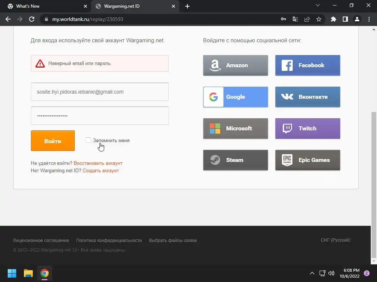
Task: Choose Twitch as the login method
Action: coord(307,129)
